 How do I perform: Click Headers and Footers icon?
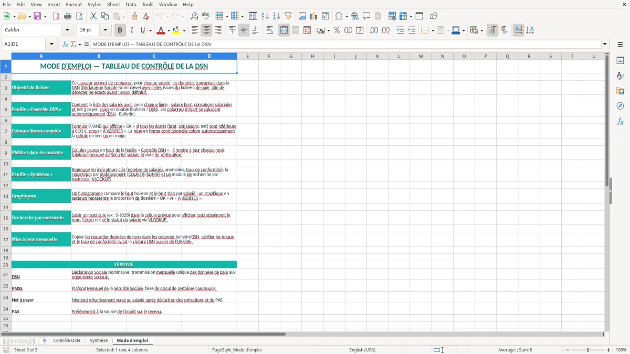(378, 16)
